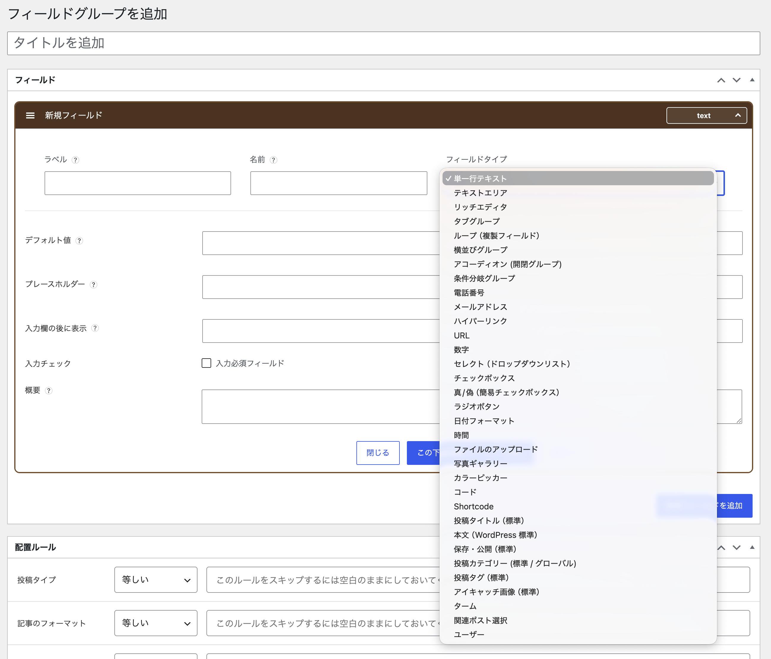The image size is (771, 659).
Task: Click the デフォルト値 input field
Action: pyautogui.click(x=321, y=243)
